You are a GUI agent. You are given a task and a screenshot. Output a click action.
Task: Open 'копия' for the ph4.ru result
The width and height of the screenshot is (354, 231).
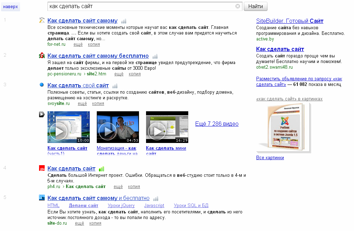pyautogui.click(x=134, y=187)
